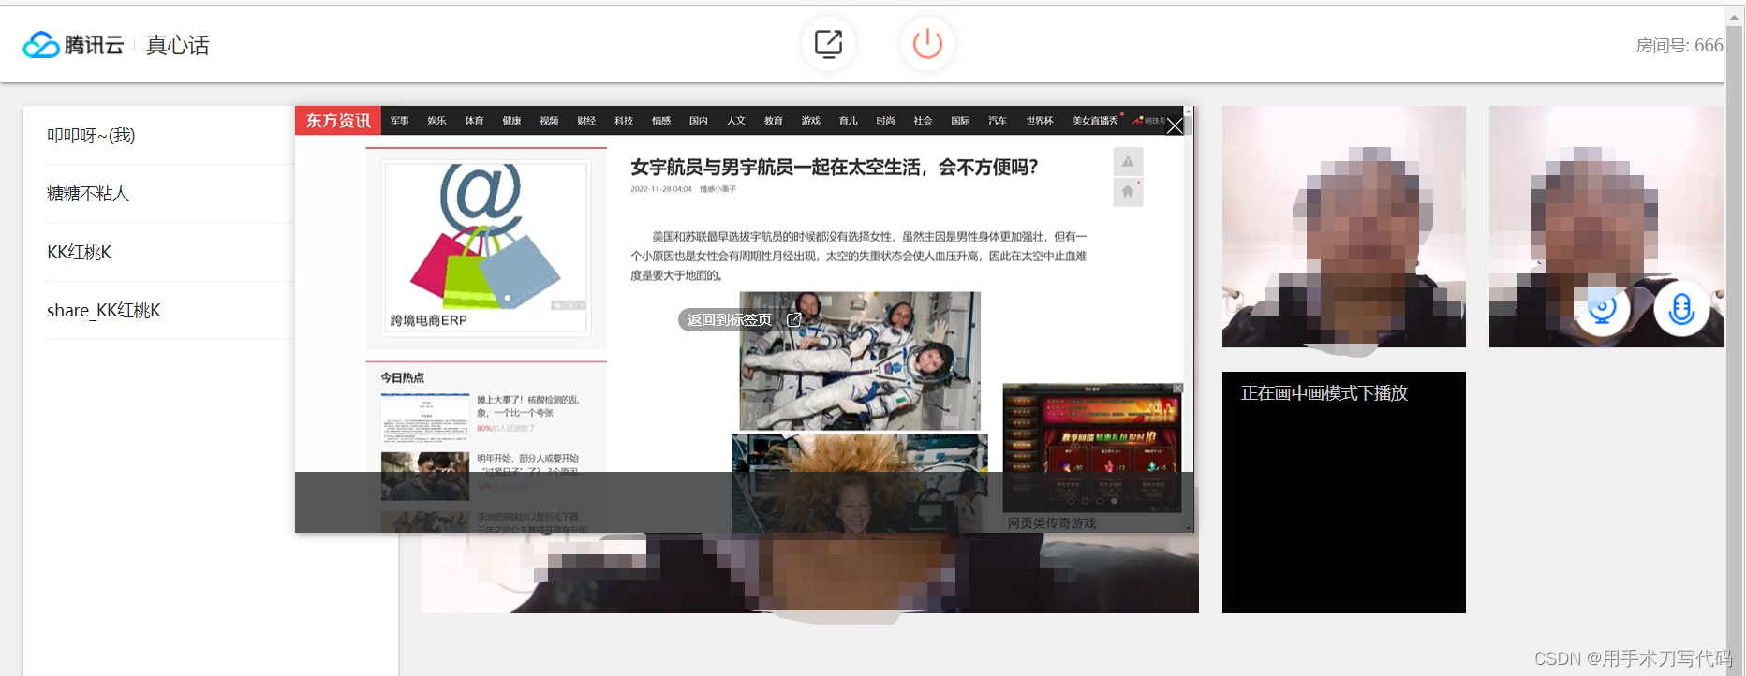Click the first participant video thumbnail
The image size is (1746, 676).
pos(1344,227)
